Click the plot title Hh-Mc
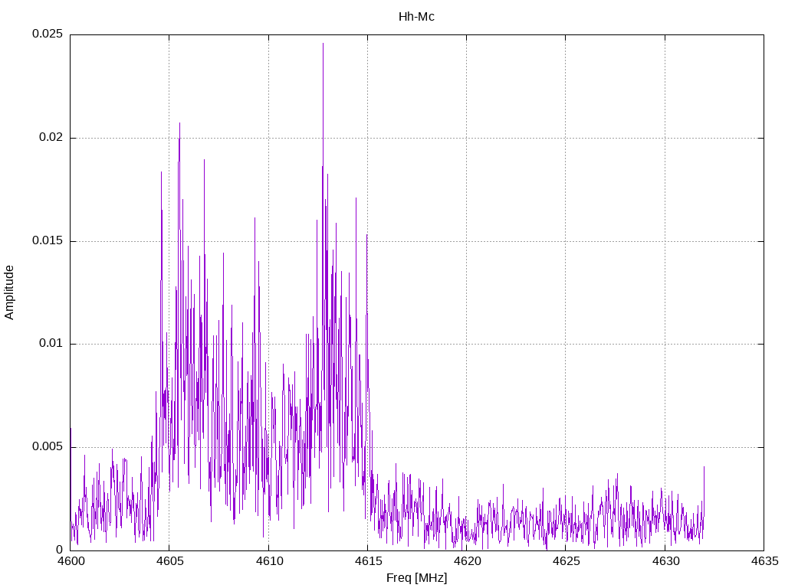 [x=416, y=17]
